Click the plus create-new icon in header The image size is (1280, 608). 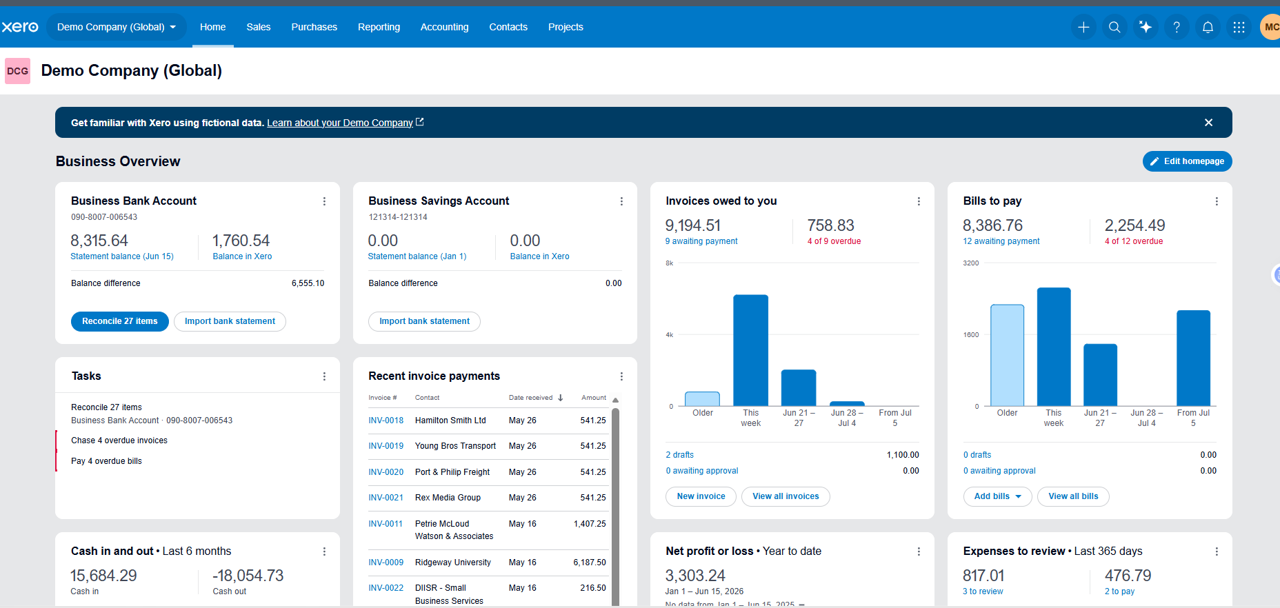[1083, 27]
